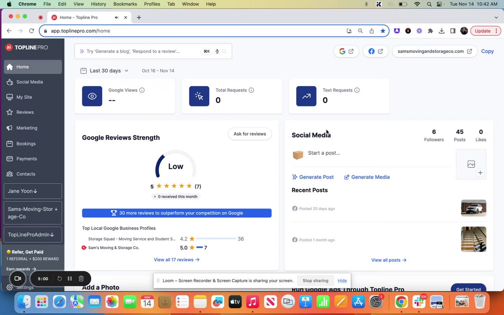Focus the AI command search field
Screen dimensions: 504x315
coord(153,51)
